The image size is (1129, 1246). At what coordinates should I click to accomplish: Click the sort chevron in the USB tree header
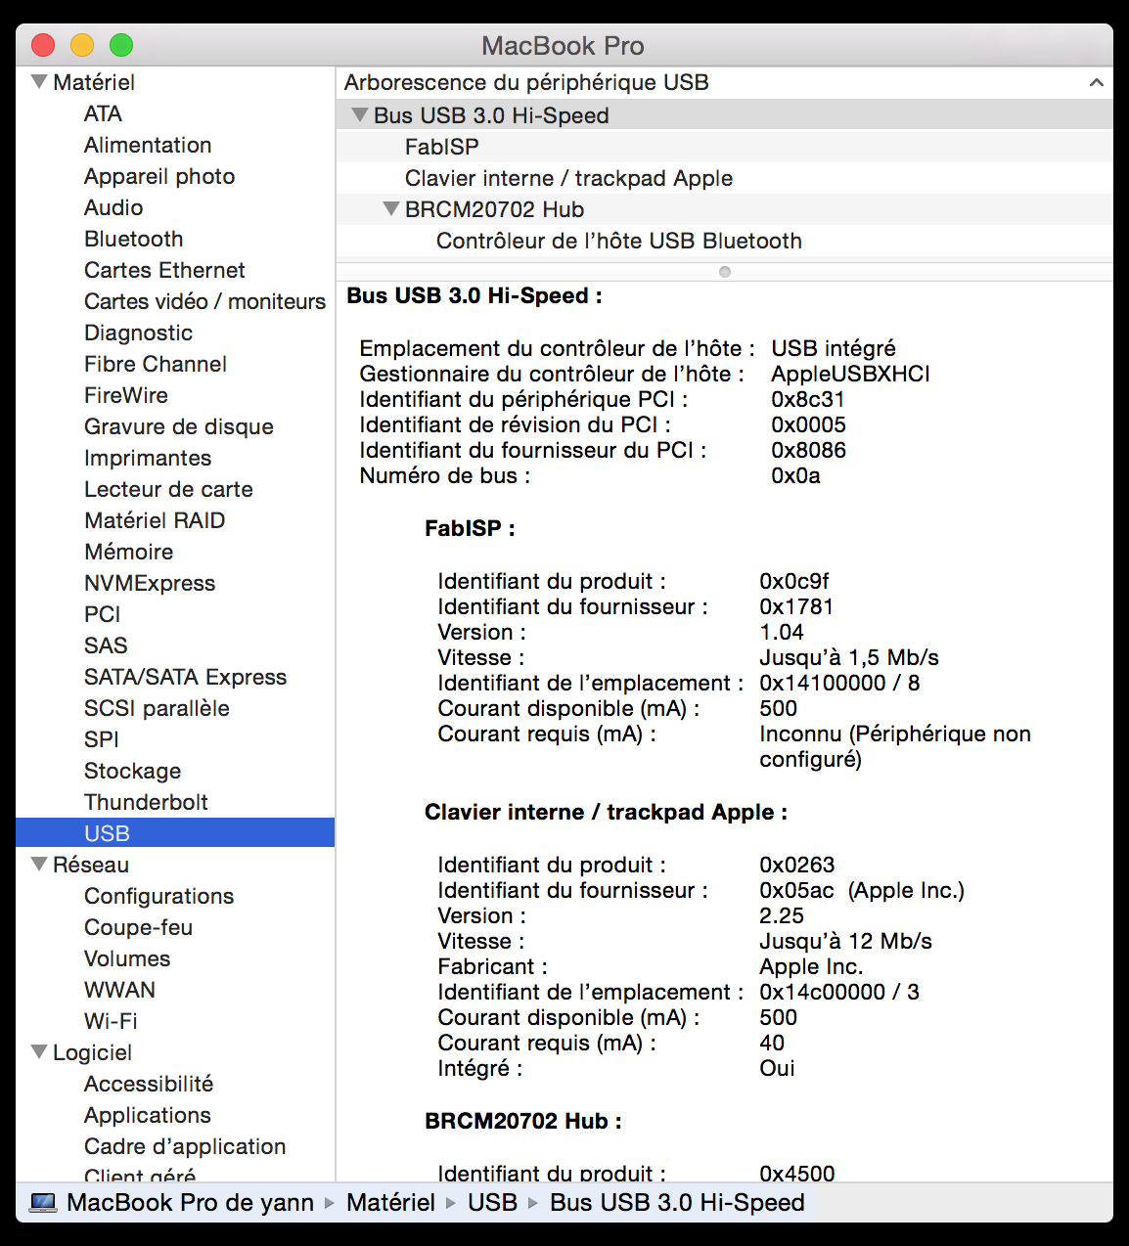point(1096,83)
